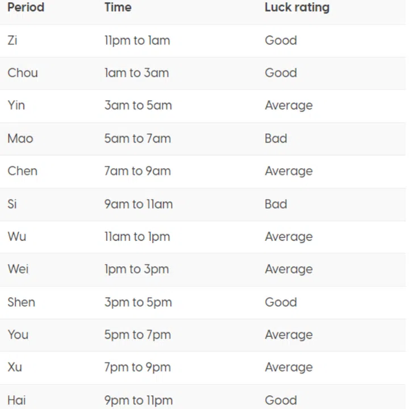Click the 7pm to 9pm time cell
The width and height of the screenshot is (409, 409).
[137, 368]
